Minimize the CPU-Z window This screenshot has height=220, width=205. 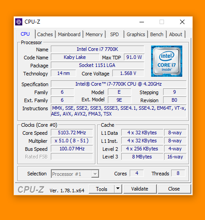[x=142, y=22]
